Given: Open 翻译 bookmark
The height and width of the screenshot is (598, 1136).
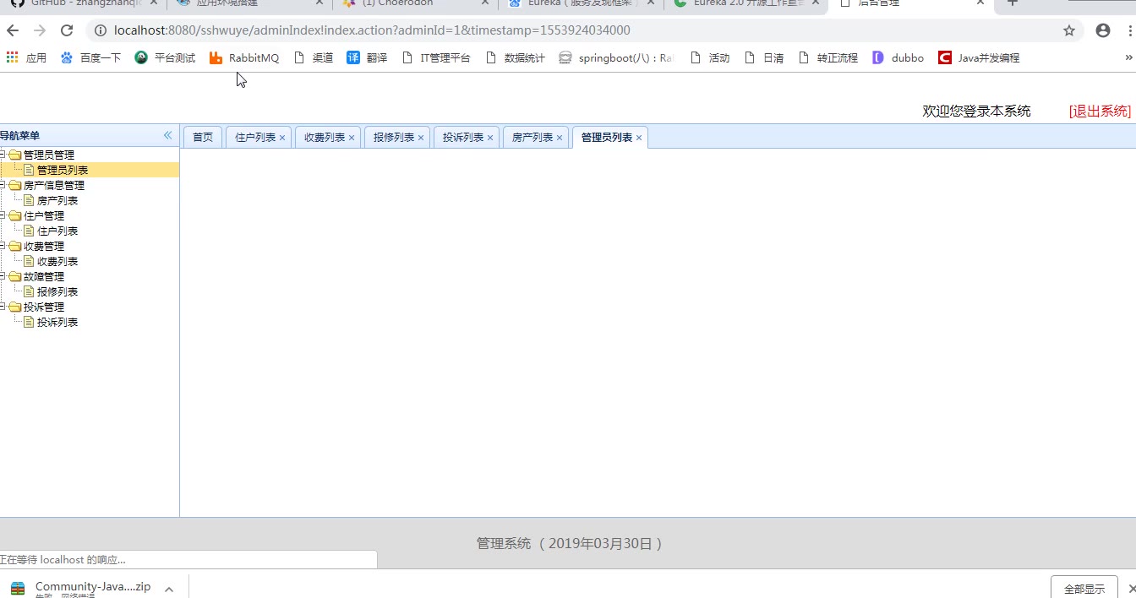Looking at the screenshot, I should [x=367, y=57].
